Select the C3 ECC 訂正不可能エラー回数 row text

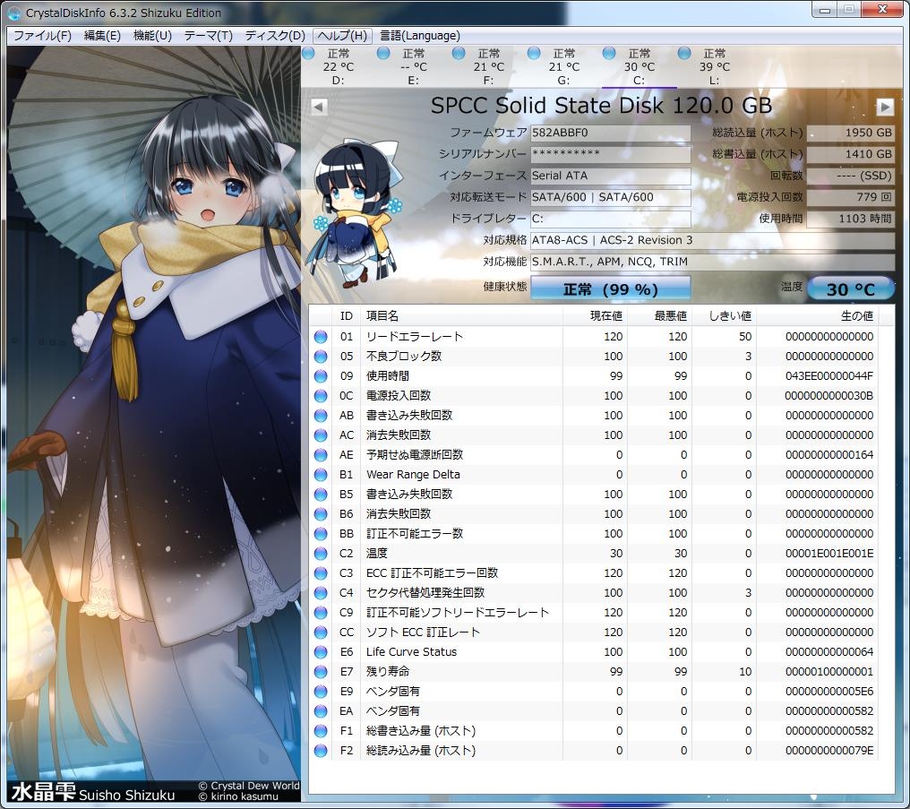[x=432, y=573]
